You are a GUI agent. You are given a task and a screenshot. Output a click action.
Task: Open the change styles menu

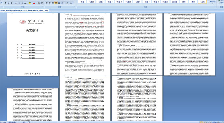point(213,2)
